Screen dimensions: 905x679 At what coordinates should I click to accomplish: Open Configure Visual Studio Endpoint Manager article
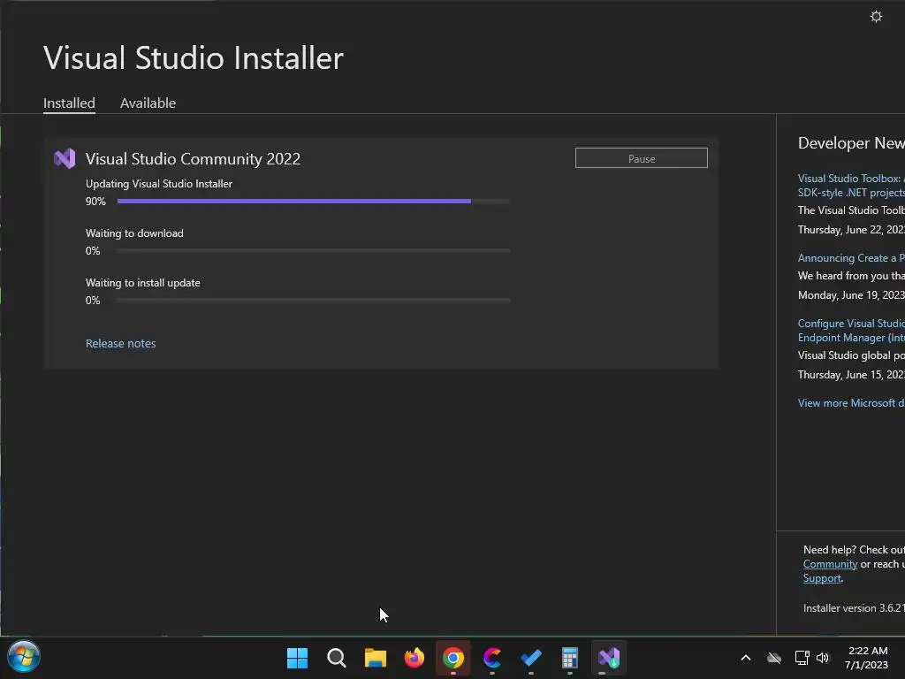pyautogui.click(x=851, y=331)
